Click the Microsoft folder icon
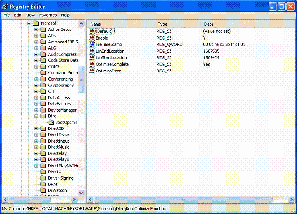Image resolution: width=297 pixels, height=214 pixels. coord(36,23)
